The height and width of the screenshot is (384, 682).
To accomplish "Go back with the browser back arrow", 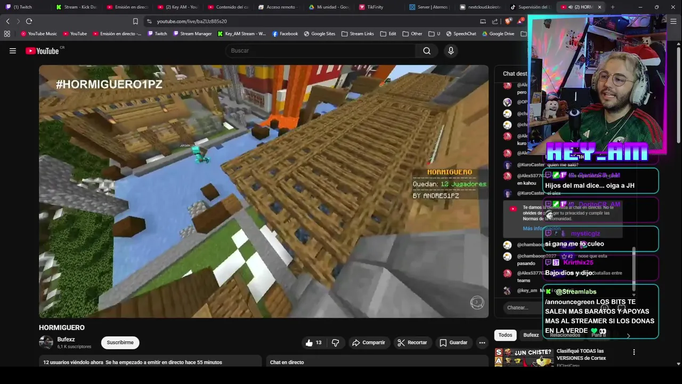I will [x=7, y=21].
